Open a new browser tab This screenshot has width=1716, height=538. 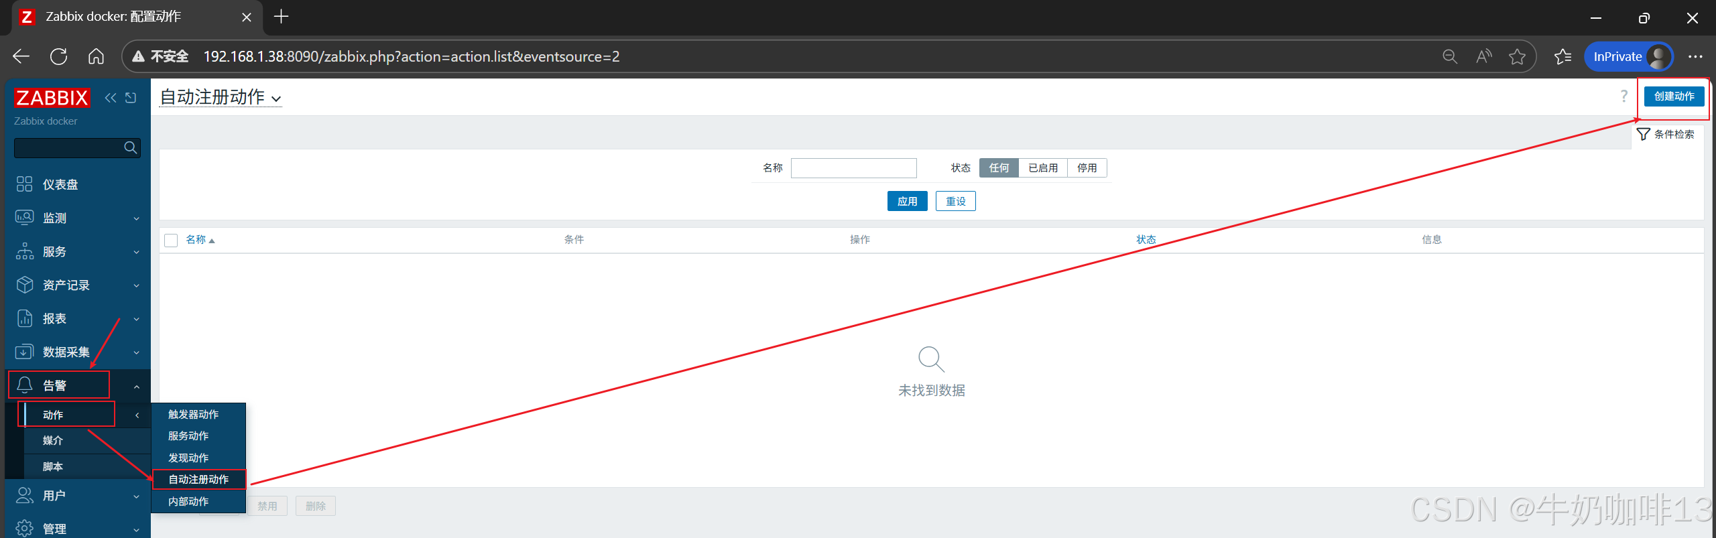[x=282, y=17]
